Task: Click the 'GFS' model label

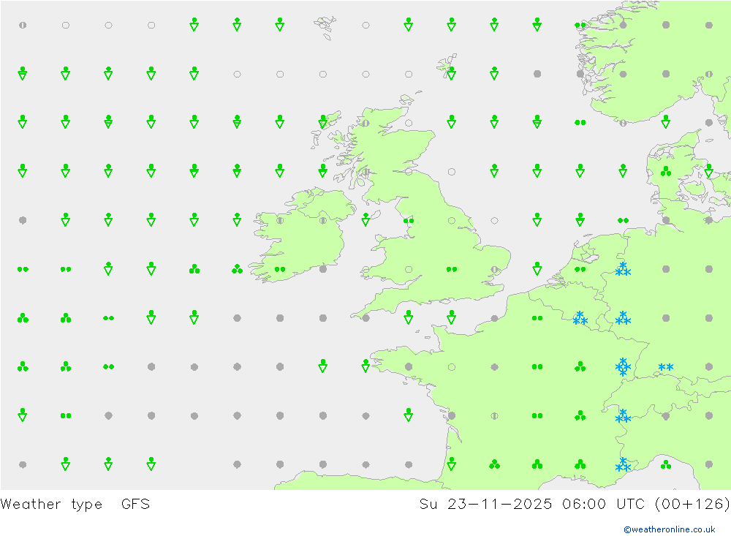Action: [x=135, y=505]
